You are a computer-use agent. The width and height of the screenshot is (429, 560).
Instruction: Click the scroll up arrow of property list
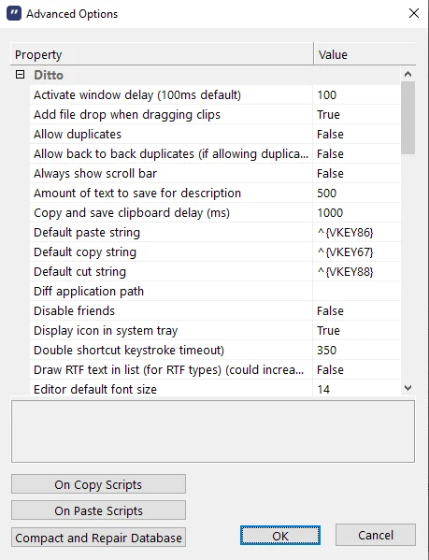click(x=408, y=74)
